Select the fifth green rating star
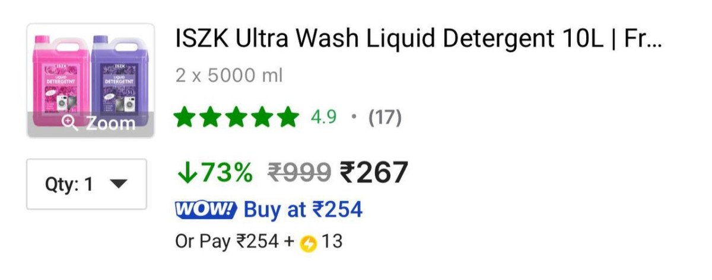 point(288,117)
